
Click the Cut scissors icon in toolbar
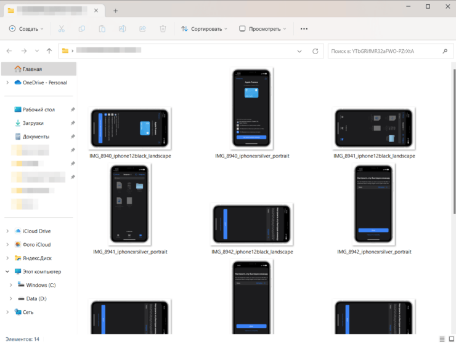tap(62, 29)
